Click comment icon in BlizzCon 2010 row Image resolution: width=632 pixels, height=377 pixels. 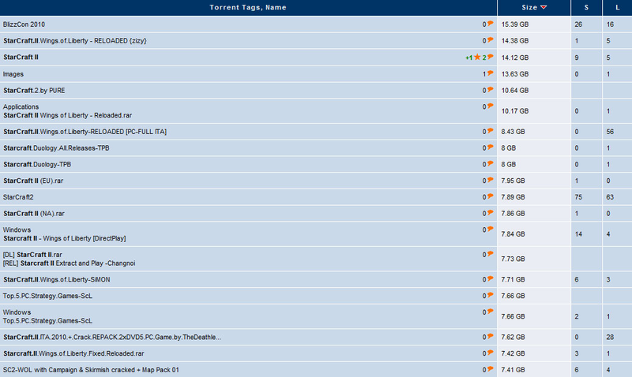pos(490,24)
